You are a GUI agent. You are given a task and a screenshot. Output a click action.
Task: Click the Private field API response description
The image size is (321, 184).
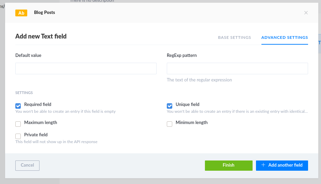(x=56, y=142)
